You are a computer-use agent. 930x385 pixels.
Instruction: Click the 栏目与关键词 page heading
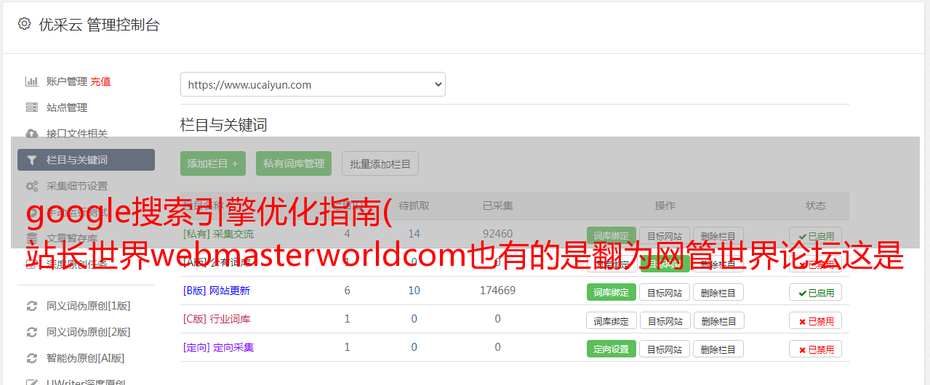coord(224,125)
